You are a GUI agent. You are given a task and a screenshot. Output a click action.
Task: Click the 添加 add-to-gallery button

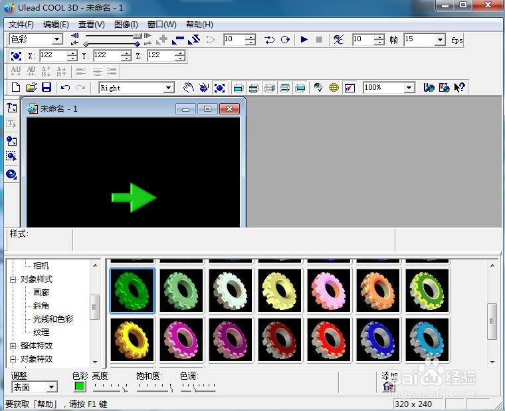(x=389, y=386)
